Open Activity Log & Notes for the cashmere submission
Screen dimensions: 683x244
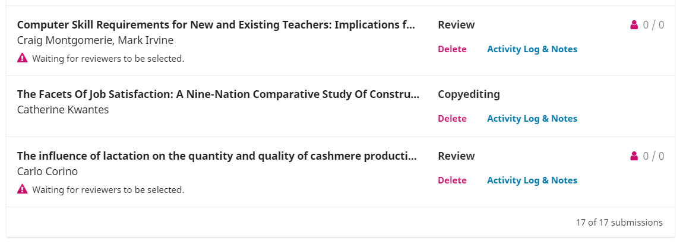[x=532, y=180]
